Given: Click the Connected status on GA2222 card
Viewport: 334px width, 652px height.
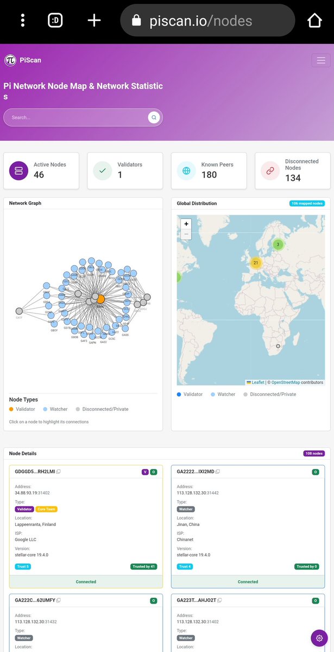Looking at the screenshot, I should coord(248,581).
